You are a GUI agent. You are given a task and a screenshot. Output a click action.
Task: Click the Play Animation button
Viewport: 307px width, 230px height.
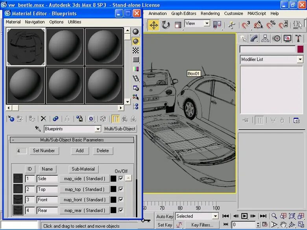coord(244,216)
